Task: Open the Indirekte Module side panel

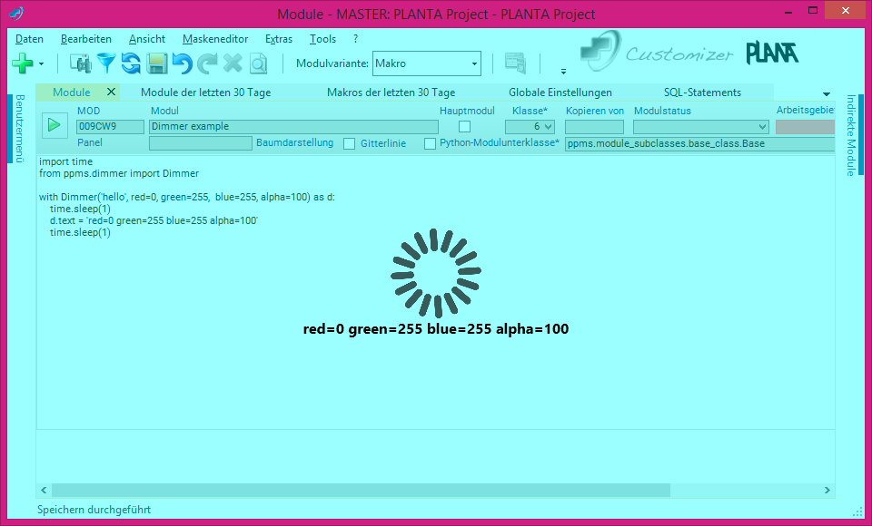Action: pyautogui.click(x=851, y=135)
